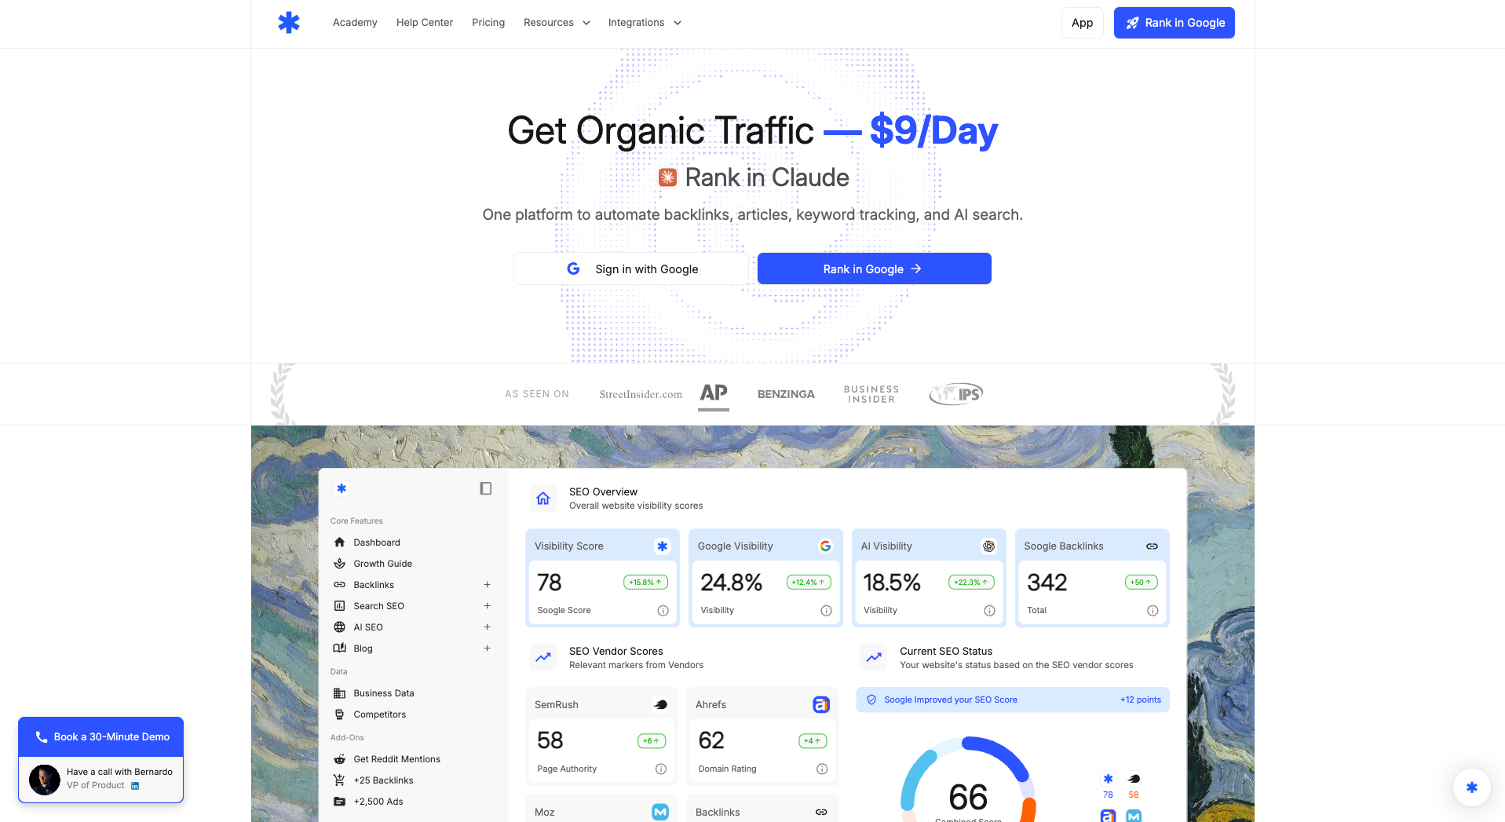Click the link icon on the Soogle Backlinks card
The height and width of the screenshot is (822, 1505).
[x=1151, y=545]
